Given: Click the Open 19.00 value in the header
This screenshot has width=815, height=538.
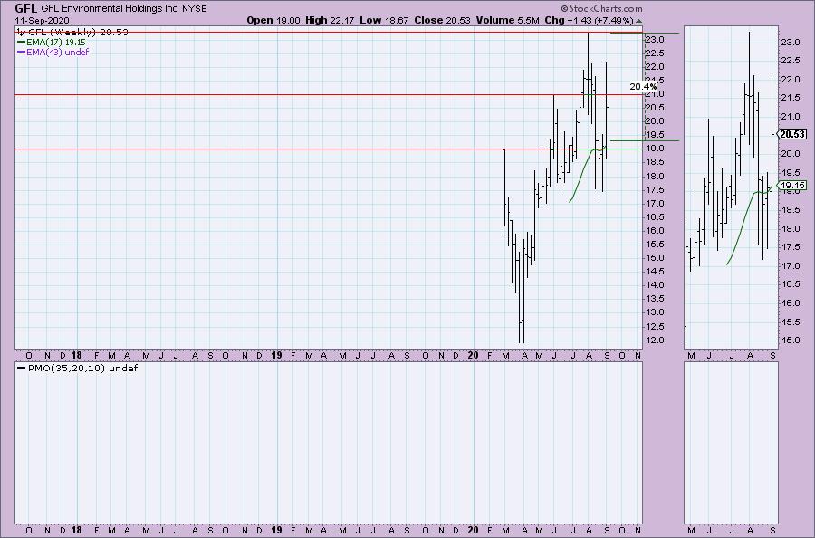Looking at the screenshot, I should point(273,20).
